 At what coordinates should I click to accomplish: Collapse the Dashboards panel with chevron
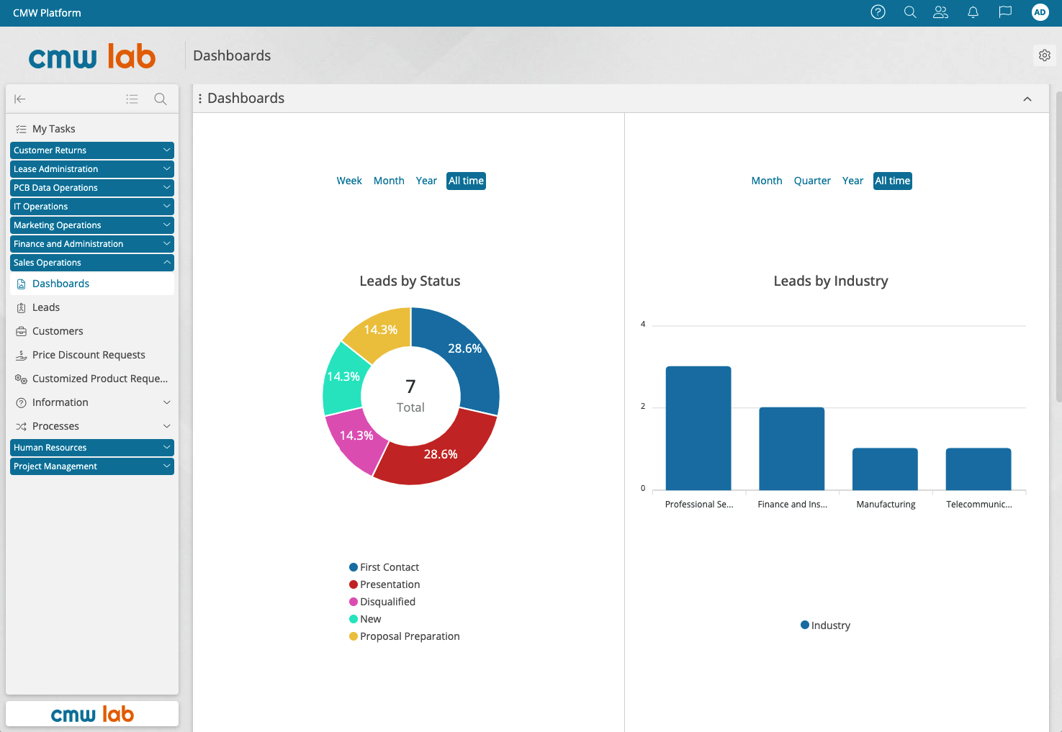point(1027,99)
